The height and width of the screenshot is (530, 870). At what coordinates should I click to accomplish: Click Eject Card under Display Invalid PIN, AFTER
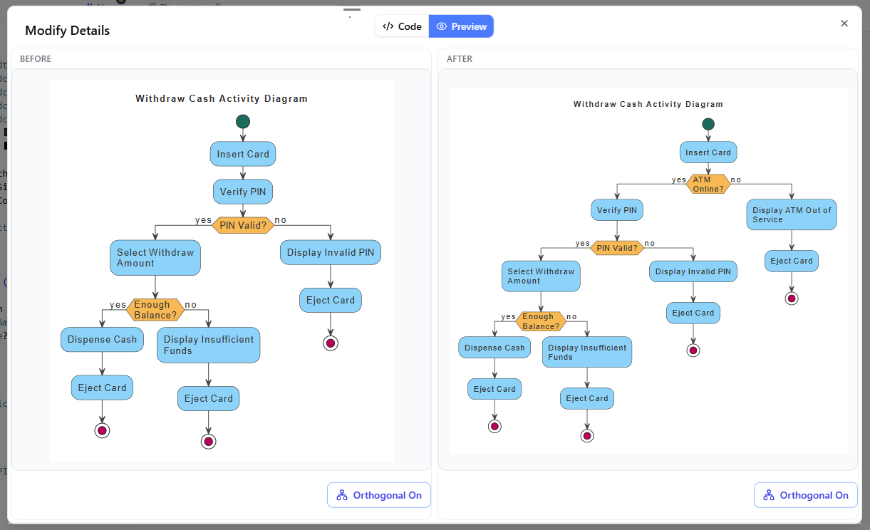click(x=693, y=313)
